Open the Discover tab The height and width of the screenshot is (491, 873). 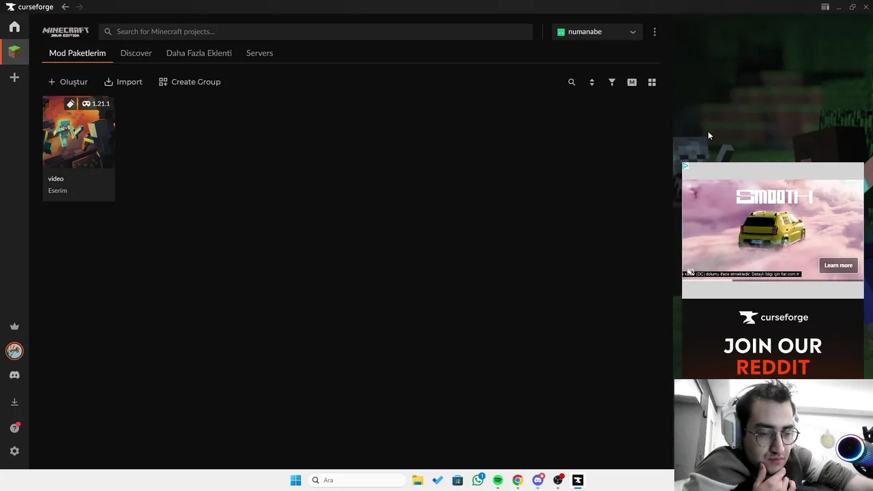click(136, 53)
